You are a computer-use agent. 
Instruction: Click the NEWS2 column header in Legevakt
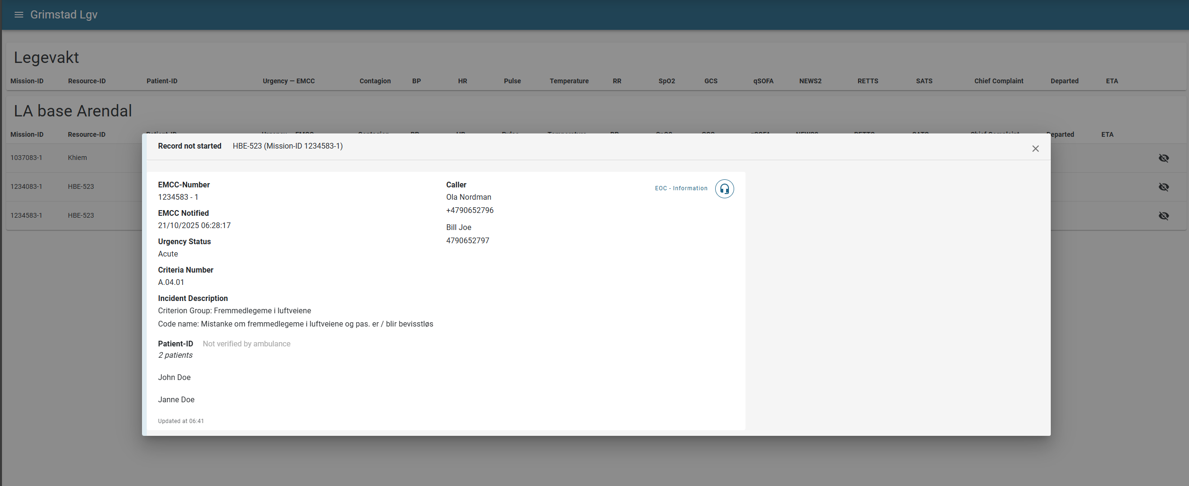point(810,81)
